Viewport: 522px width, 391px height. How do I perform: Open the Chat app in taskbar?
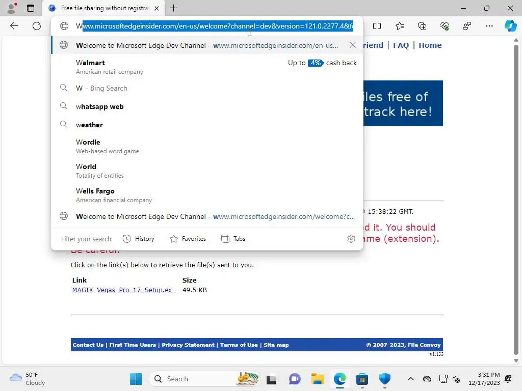point(295,379)
